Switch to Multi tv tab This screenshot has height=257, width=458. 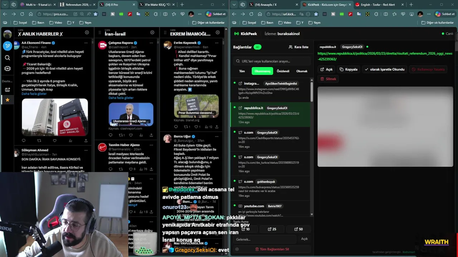point(37,5)
